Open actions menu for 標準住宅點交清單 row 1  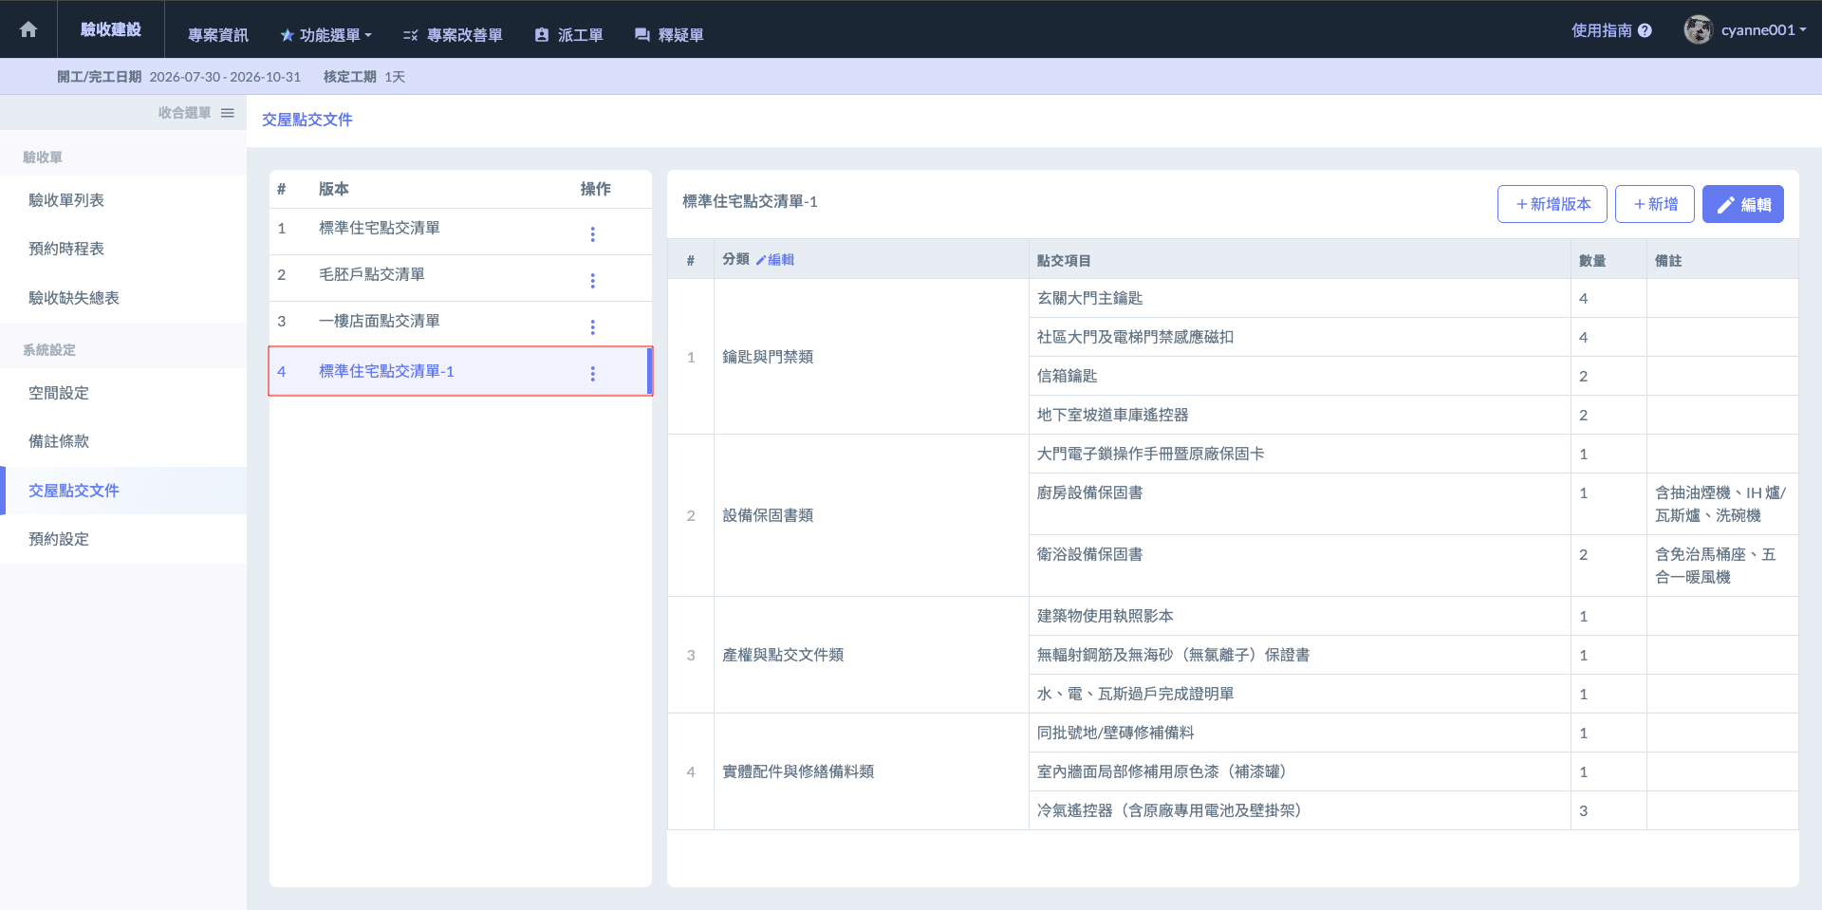(592, 233)
